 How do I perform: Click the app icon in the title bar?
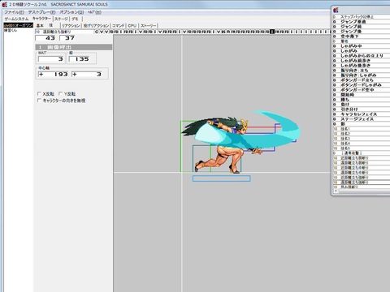tap(4, 4)
